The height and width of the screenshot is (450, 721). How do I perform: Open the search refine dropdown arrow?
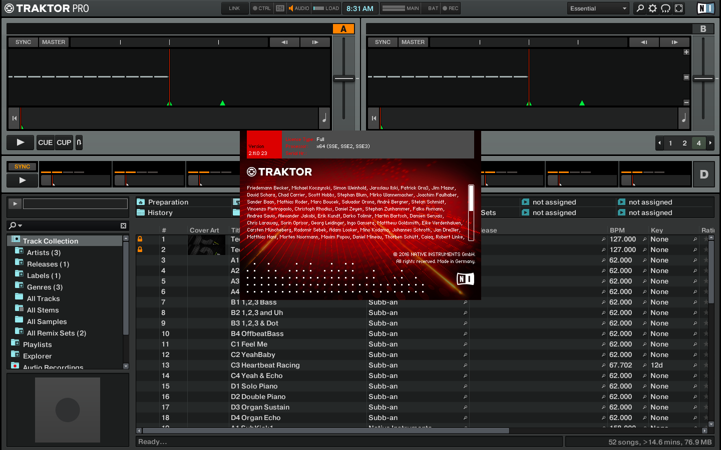point(20,226)
